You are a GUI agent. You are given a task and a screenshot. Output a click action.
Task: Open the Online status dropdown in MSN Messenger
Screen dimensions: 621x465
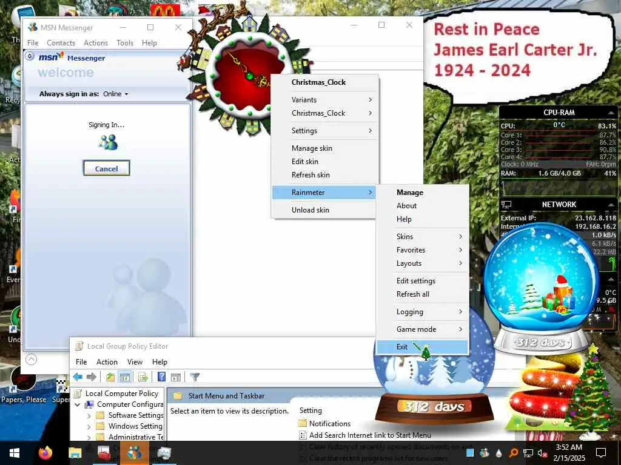point(116,94)
